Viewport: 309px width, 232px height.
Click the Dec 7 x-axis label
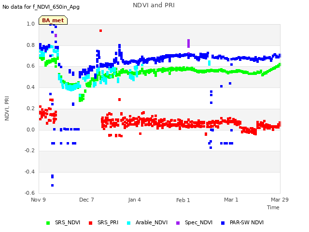click(86, 200)
